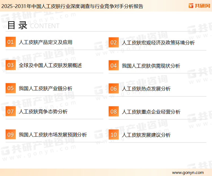This screenshot has height=176, width=212.
Task: Click the orange 06 number badge
Action: point(114,89)
